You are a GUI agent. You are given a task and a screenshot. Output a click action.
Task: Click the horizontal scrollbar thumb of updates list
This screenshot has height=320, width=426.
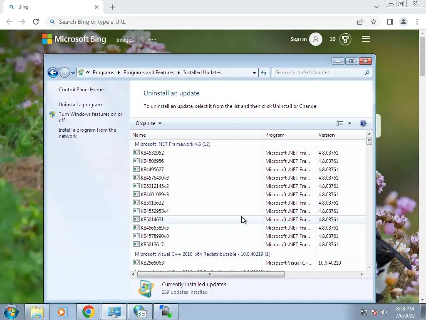pos(211,274)
